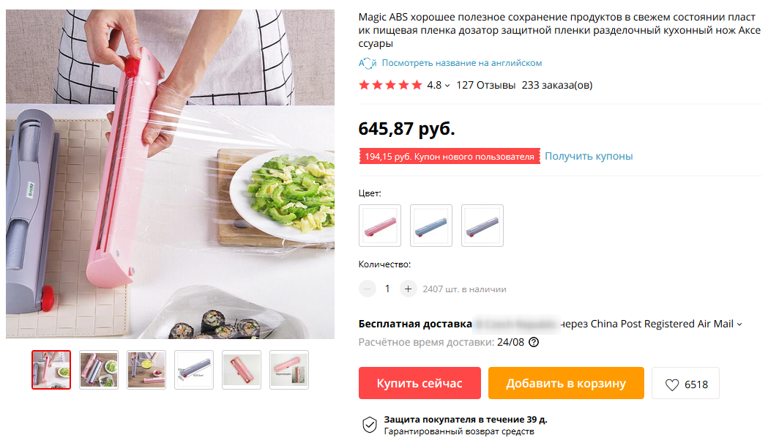Open "Получить купоны" link
Image resolution: width=768 pixels, height=446 pixels.
589,156
